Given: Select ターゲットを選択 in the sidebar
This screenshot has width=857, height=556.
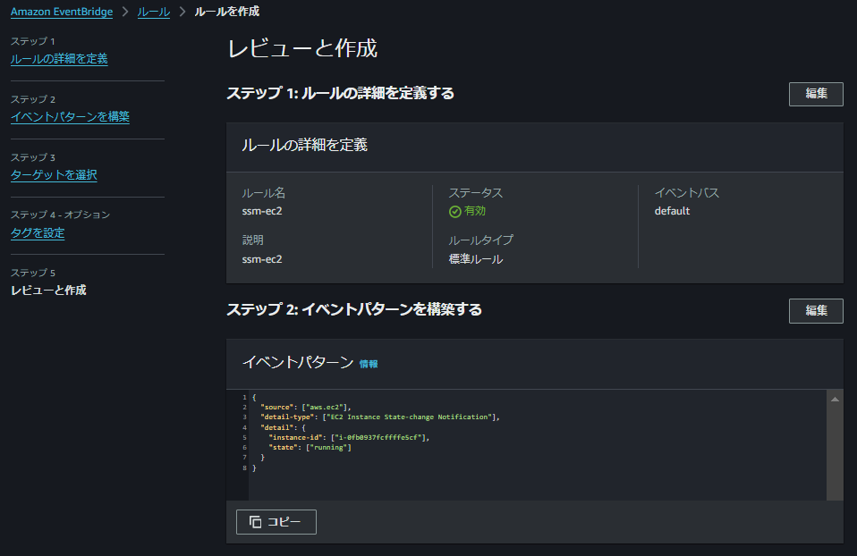Looking at the screenshot, I should tap(55, 174).
